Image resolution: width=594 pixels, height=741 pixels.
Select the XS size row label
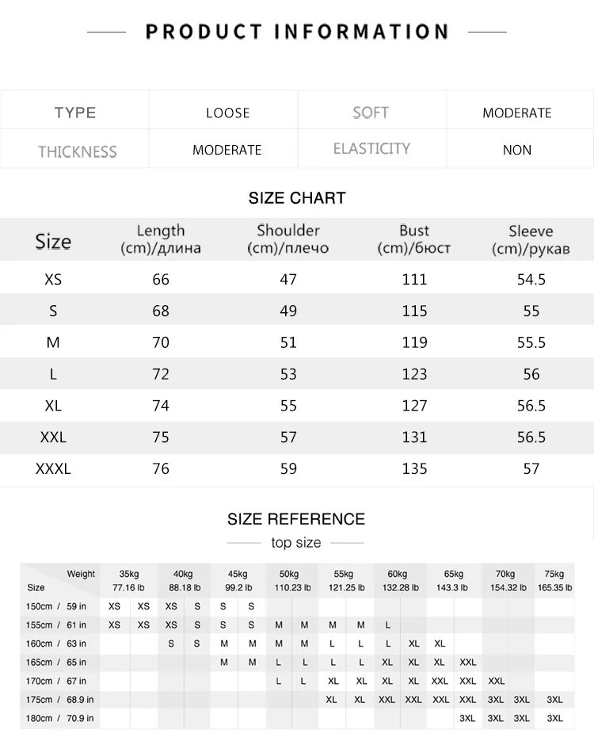pyautogui.click(x=53, y=279)
